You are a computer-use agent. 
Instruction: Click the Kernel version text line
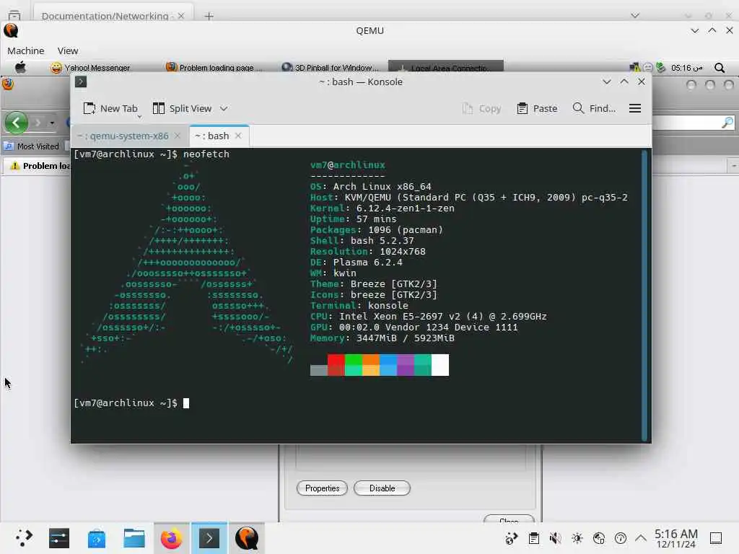pyautogui.click(x=382, y=208)
